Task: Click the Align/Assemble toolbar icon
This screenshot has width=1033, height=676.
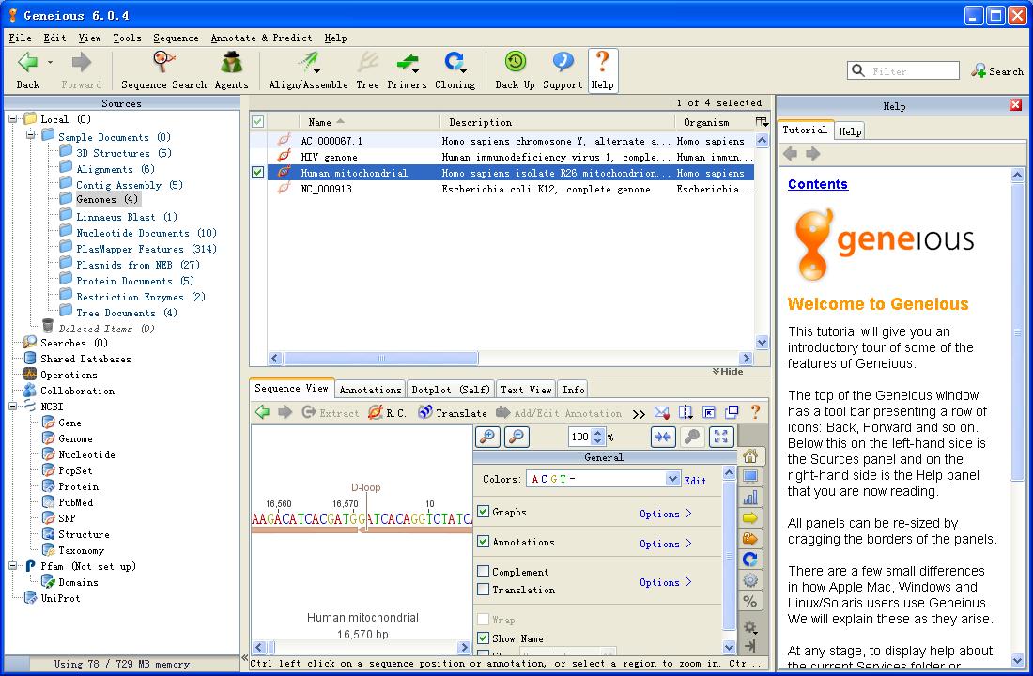Action: [x=308, y=62]
